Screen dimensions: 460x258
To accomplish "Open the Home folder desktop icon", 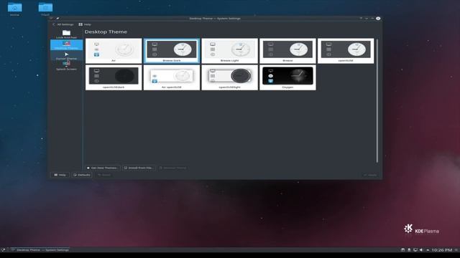I will [x=14, y=9].
